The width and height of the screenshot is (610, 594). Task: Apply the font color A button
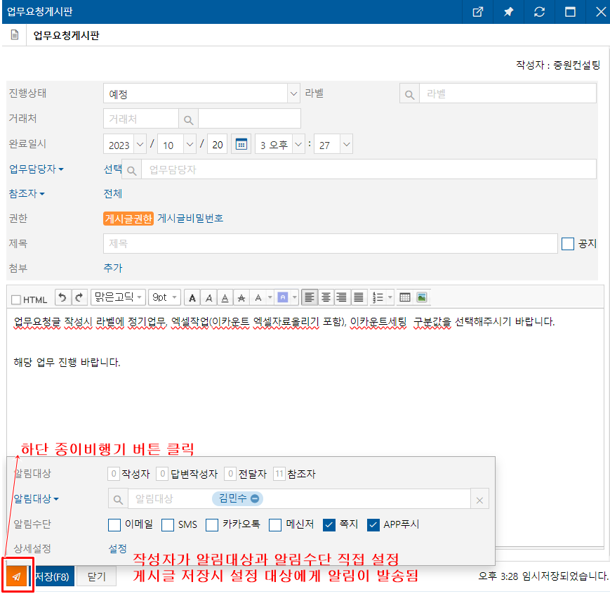click(258, 298)
